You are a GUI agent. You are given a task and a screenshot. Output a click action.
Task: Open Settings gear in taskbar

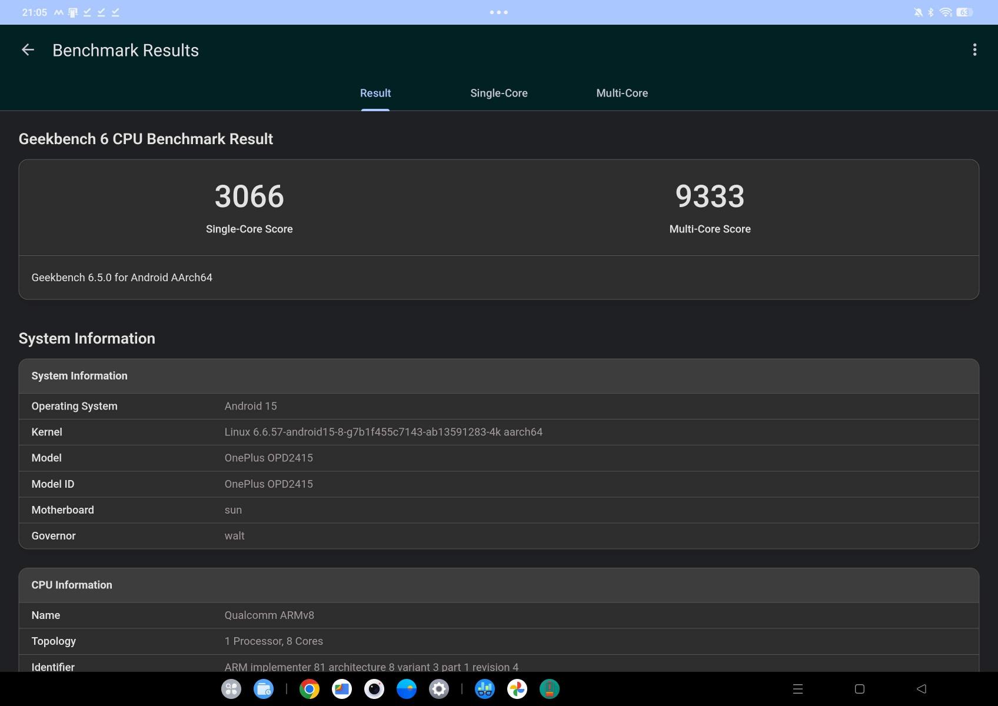pyautogui.click(x=439, y=689)
